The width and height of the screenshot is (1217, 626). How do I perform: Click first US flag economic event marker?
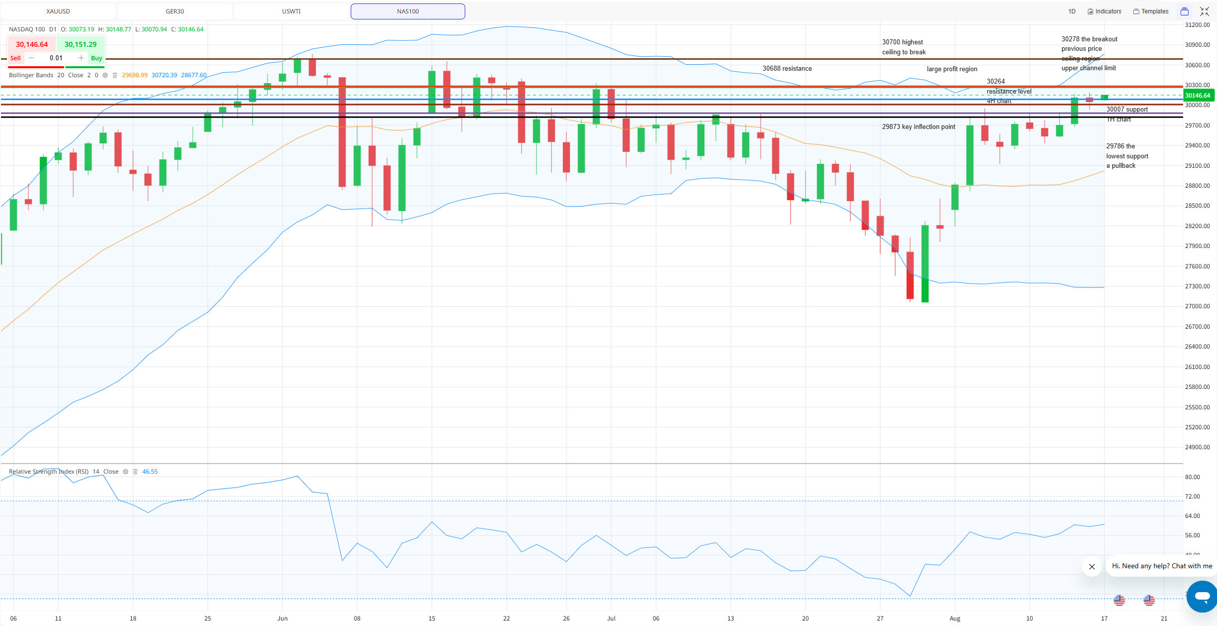pyautogui.click(x=1119, y=600)
